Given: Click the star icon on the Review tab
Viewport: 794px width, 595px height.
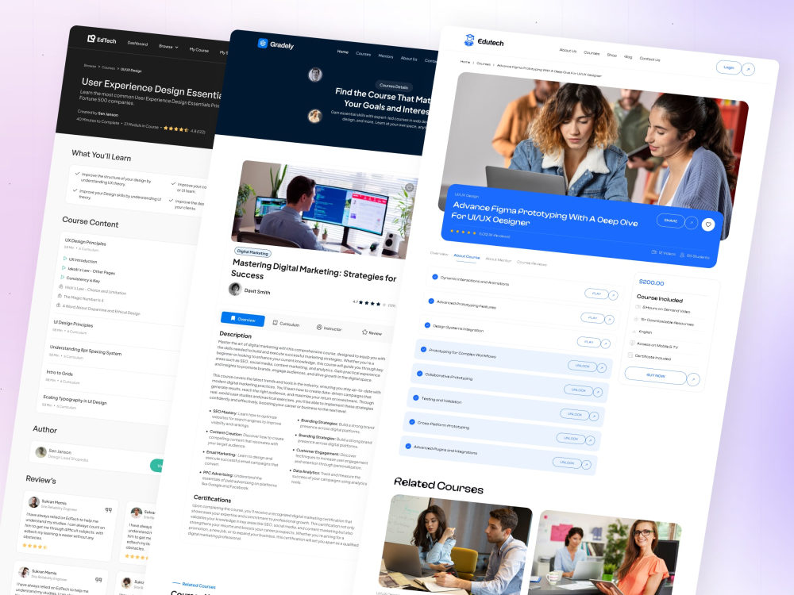Looking at the screenshot, I should [x=364, y=332].
